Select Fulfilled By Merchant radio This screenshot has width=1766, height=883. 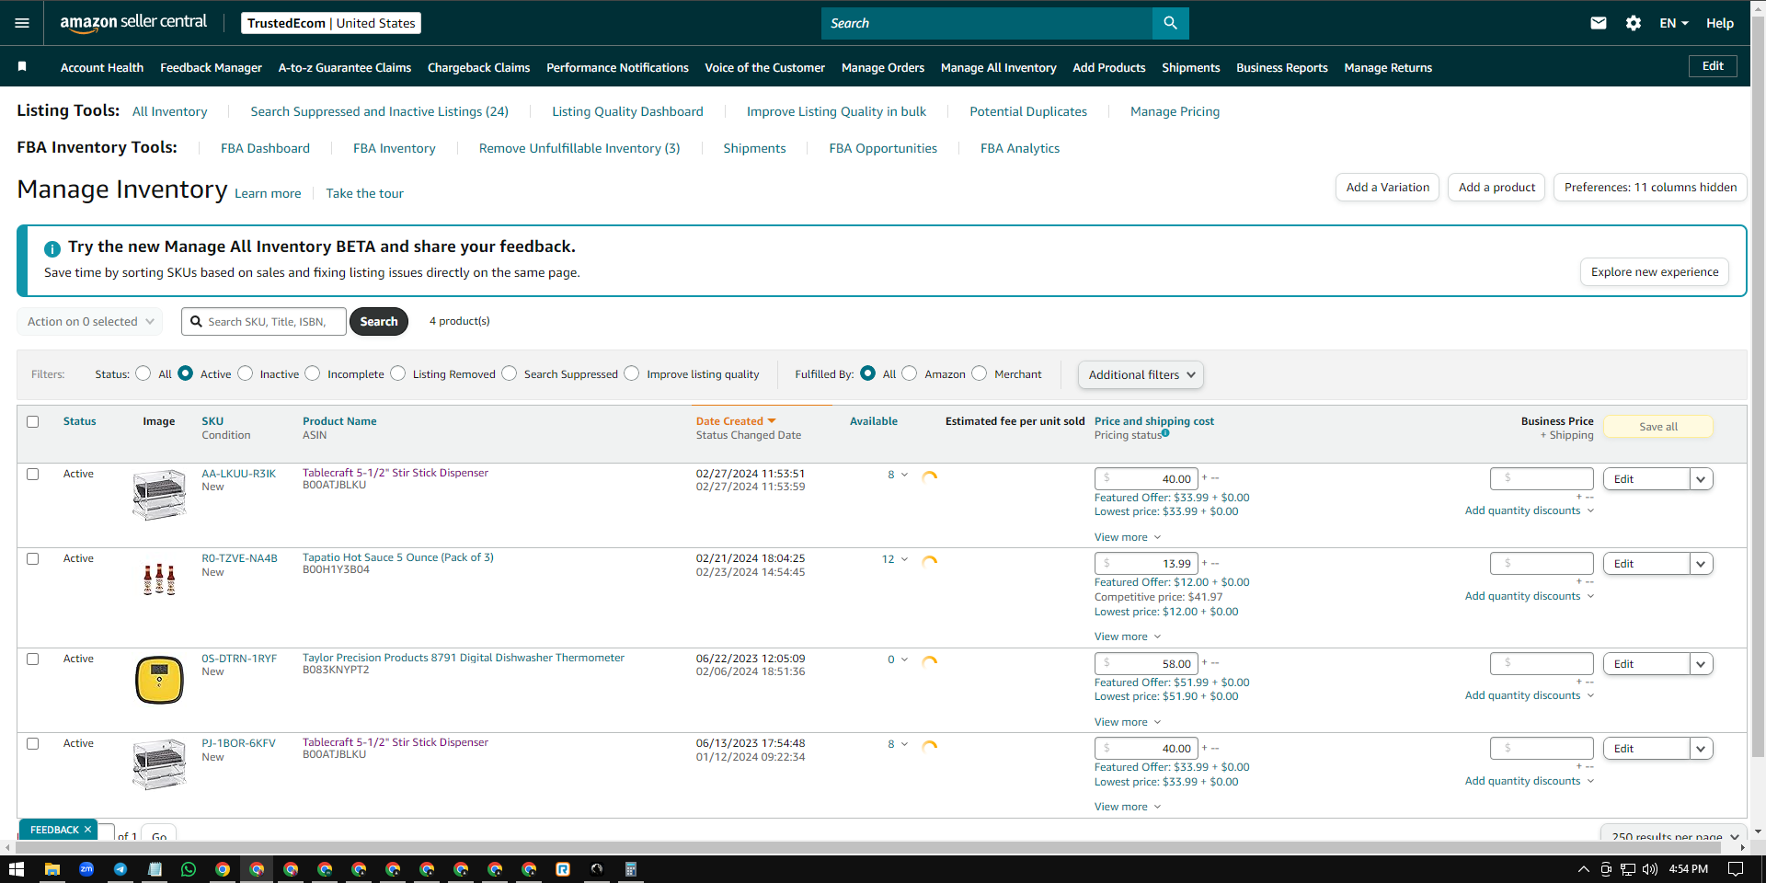point(980,373)
